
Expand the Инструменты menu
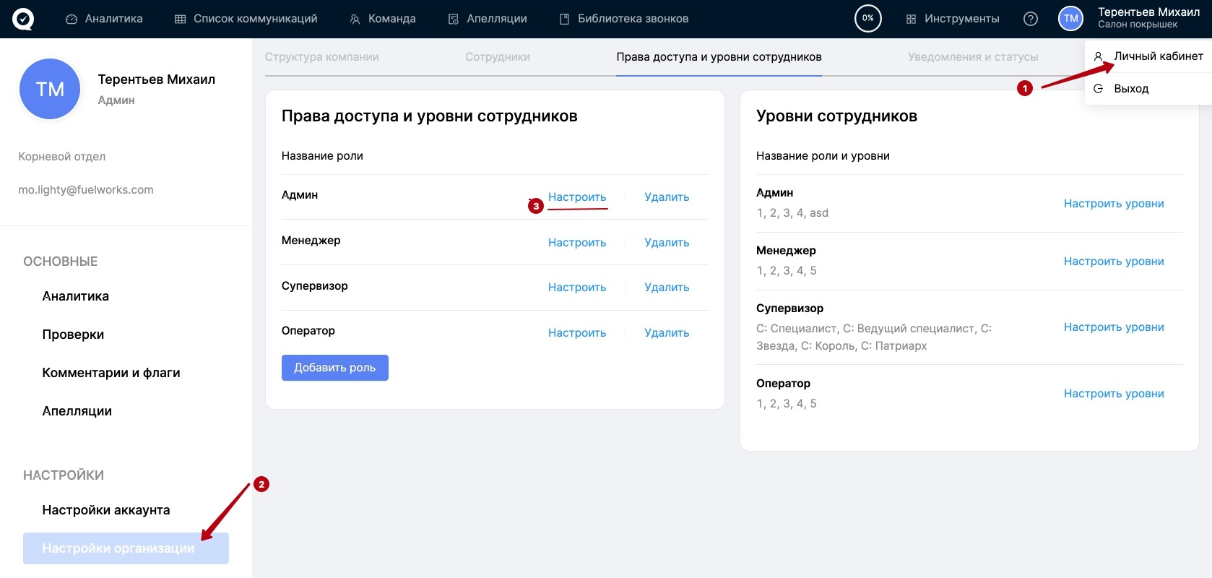pyautogui.click(x=953, y=19)
